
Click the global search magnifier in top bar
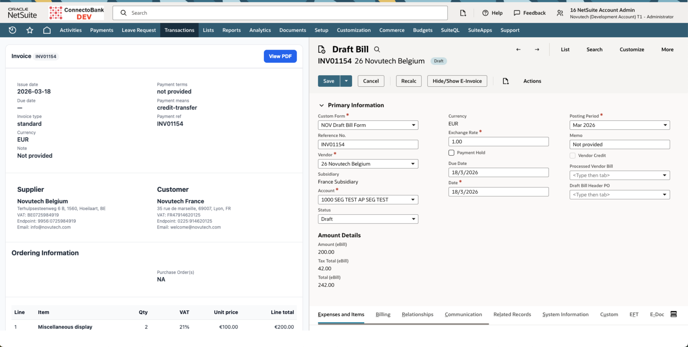coord(123,13)
